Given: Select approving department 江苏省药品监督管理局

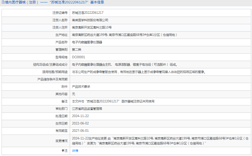Looking at the screenshot, I should (x=87, y=109).
